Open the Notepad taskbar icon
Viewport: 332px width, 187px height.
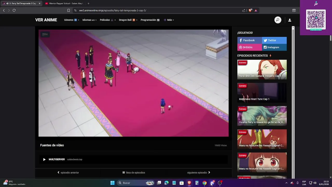point(174,183)
